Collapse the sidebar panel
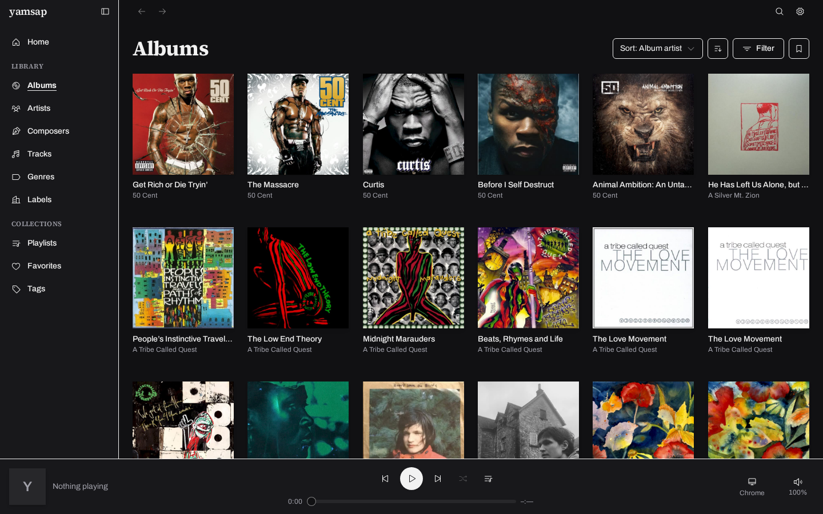Viewport: 823px width, 514px height. tap(105, 11)
